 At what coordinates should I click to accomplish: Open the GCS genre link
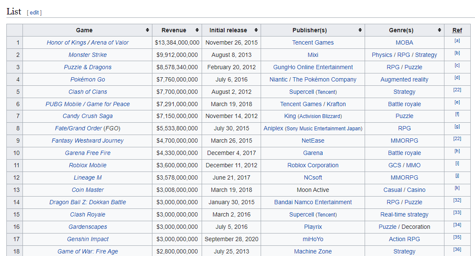point(395,166)
